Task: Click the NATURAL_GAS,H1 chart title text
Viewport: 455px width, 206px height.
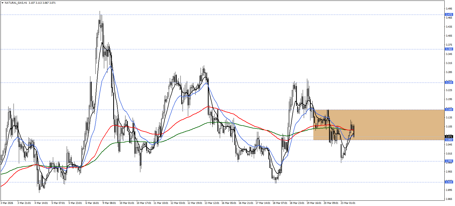Action: 16,3
